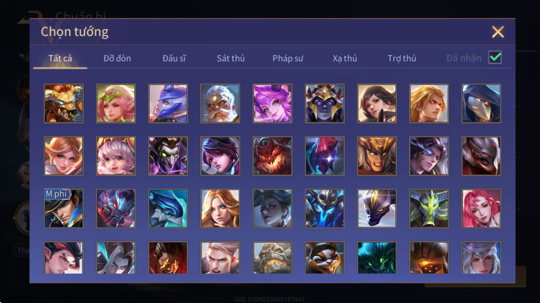Select the Đấu sĩ tab
540x303 pixels.
coord(174,58)
